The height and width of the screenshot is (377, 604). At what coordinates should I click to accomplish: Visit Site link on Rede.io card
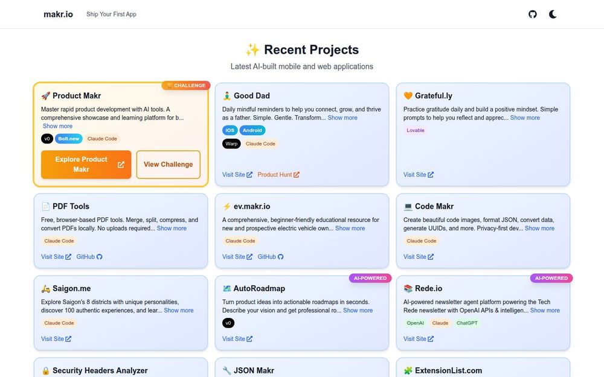point(419,339)
